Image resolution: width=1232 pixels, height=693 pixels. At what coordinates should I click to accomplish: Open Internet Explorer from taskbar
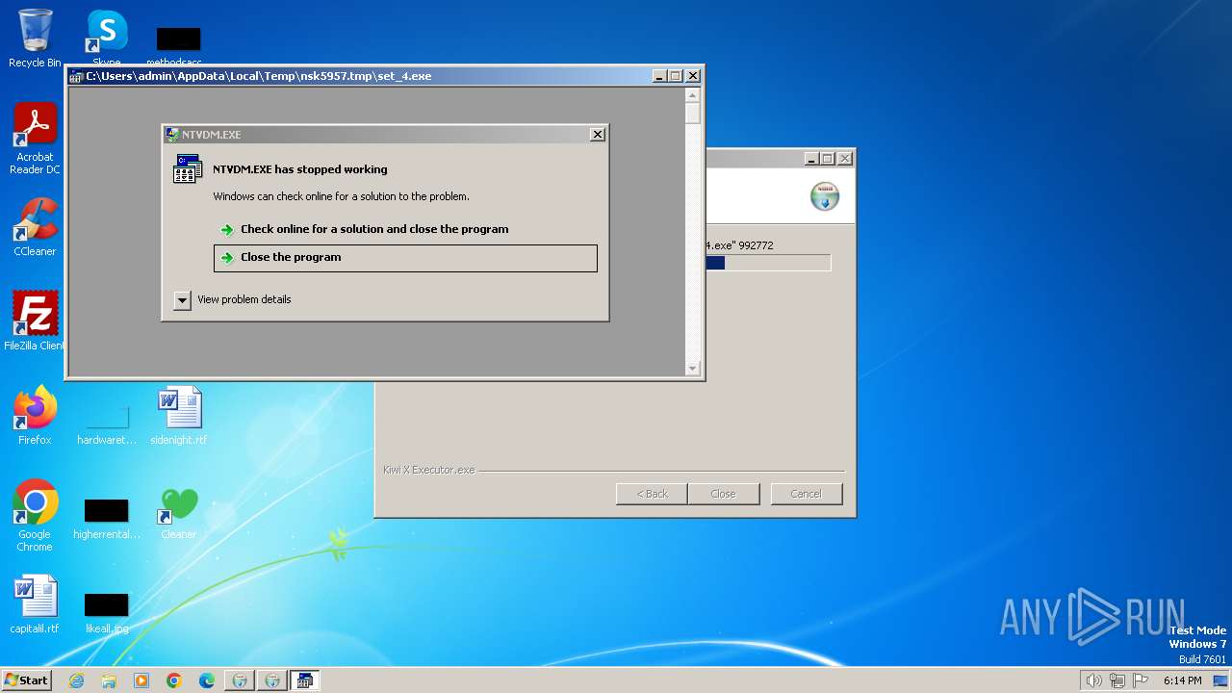(76, 680)
